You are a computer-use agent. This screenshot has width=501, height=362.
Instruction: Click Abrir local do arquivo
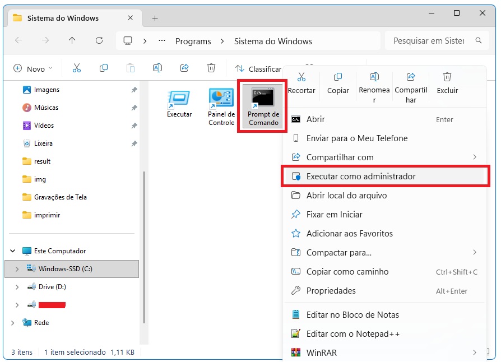click(x=385, y=195)
